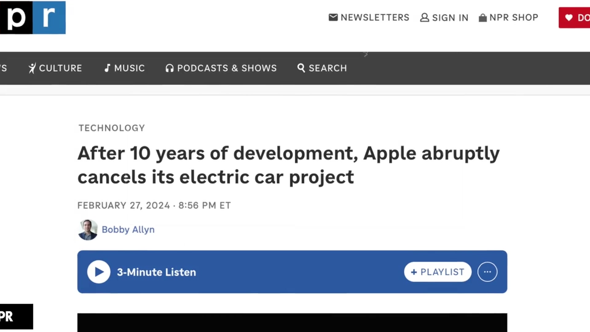The width and height of the screenshot is (590, 332).
Task: Open the Search menu item
Action: click(x=328, y=68)
